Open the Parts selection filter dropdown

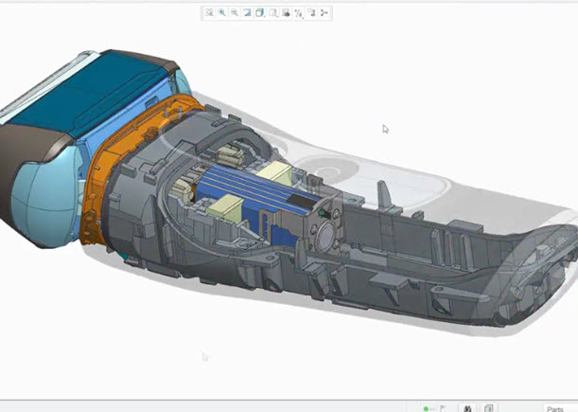(558, 408)
